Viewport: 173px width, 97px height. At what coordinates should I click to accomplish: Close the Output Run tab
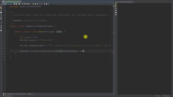coord(133,2)
